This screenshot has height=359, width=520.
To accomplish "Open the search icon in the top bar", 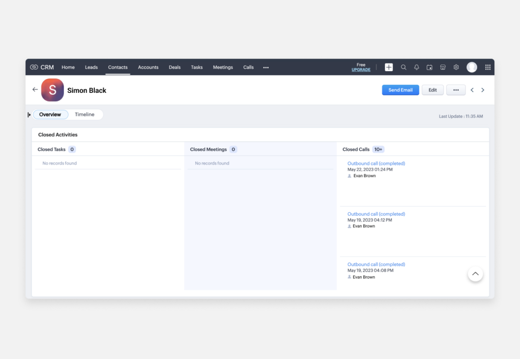I will (403, 67).
